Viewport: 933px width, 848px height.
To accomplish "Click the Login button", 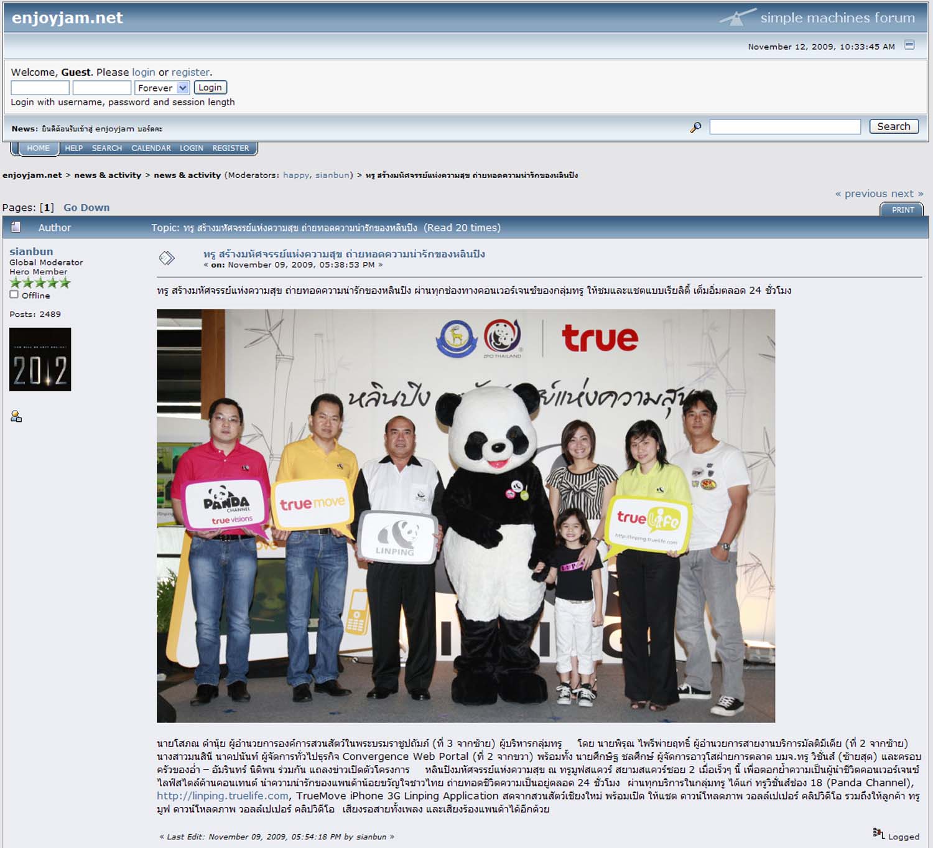I will pyautogui.click(x=210, y=88).
